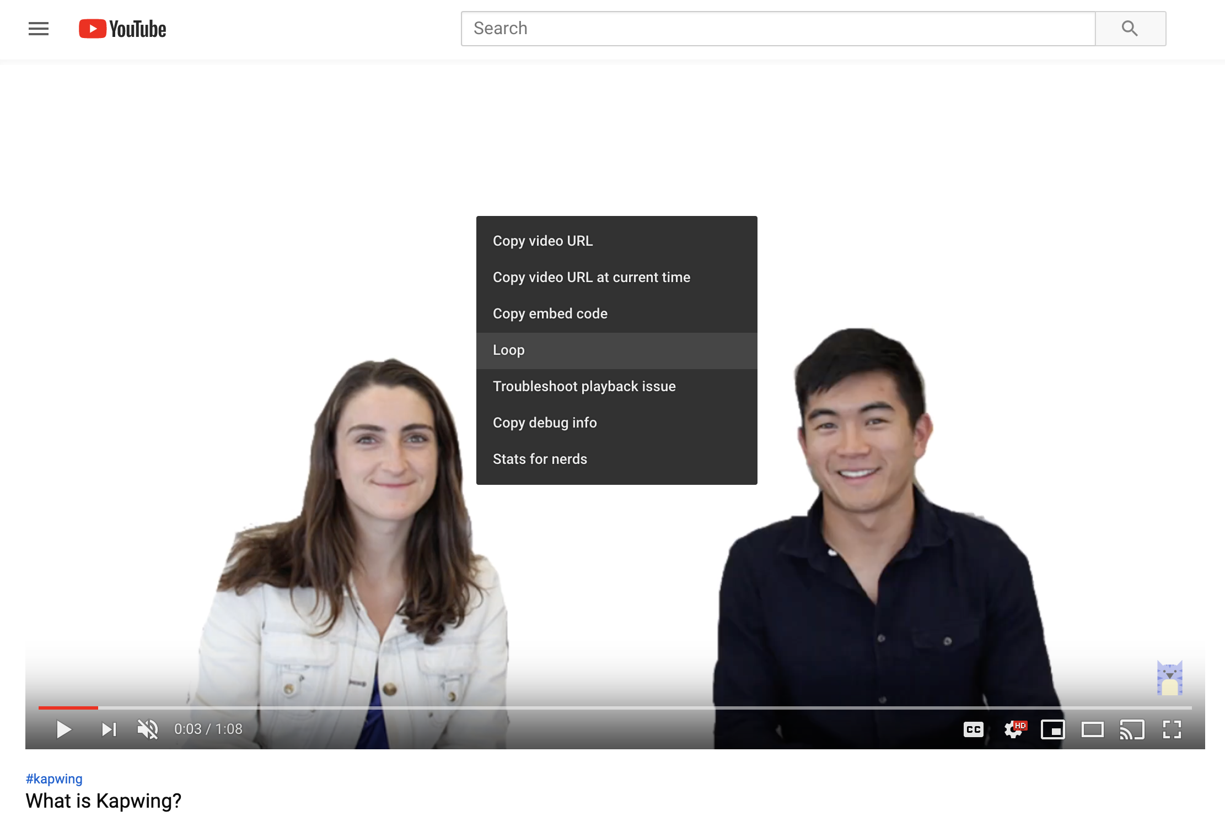Open the HD settings gear
This screenshot has width=1225, height=822.
click(x=1014, y=729)
